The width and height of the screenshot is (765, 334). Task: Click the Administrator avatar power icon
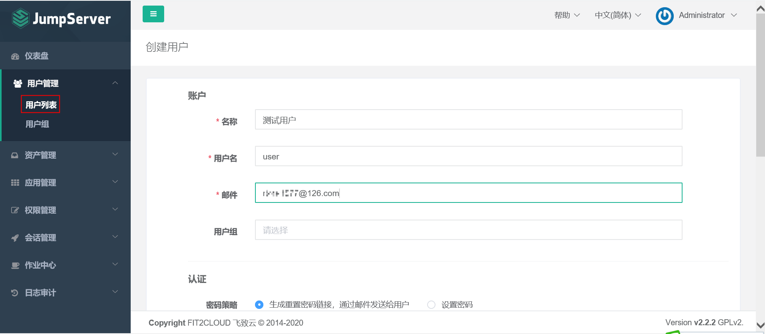[664, 16]
